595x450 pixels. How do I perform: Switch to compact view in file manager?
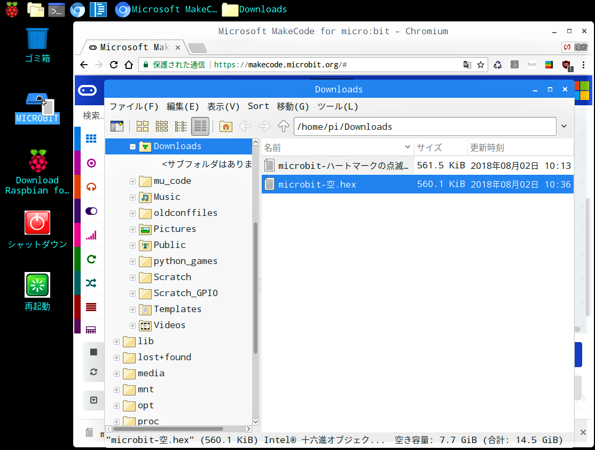click(181, 126)
